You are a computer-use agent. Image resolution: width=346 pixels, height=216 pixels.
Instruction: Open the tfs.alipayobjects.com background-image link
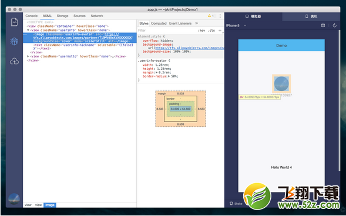(x=190, y=48)
